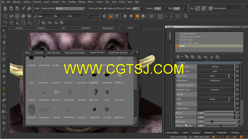
Task: Reset Glossiness value with R button
Action: 238,121
